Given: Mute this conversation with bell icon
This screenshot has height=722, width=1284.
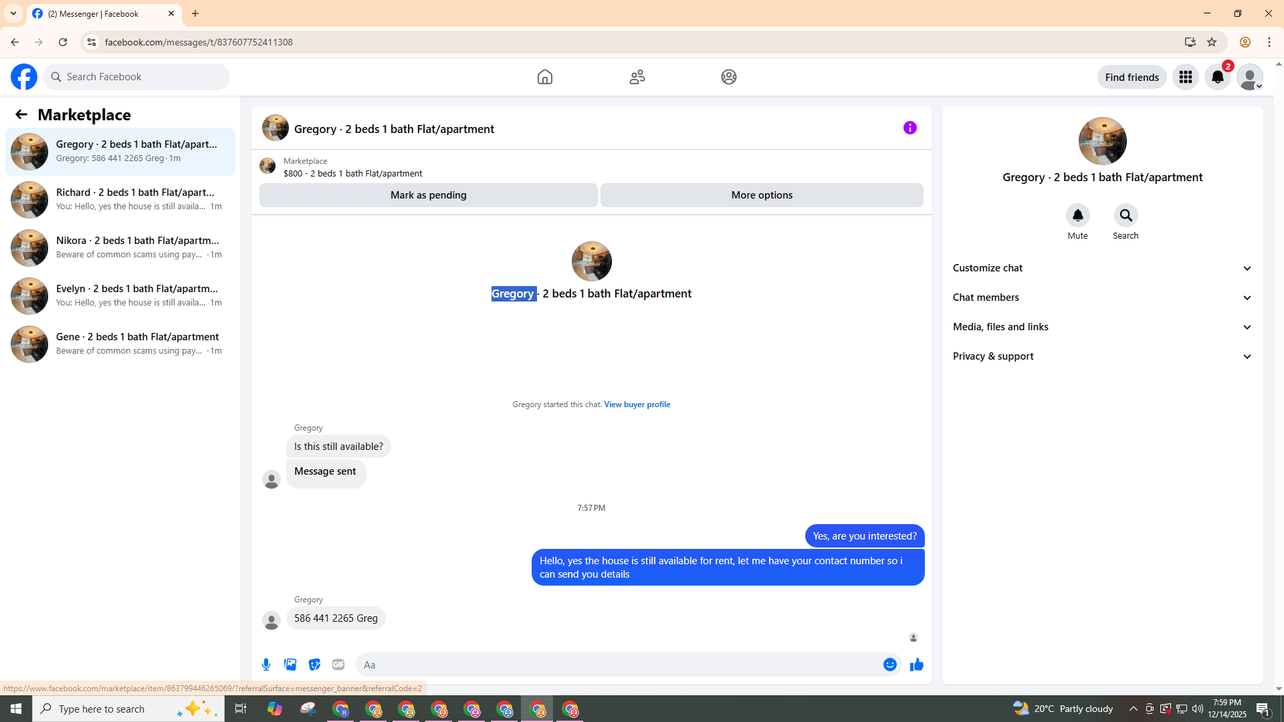Looking at the screenshot, I should tap(1077, 216).
